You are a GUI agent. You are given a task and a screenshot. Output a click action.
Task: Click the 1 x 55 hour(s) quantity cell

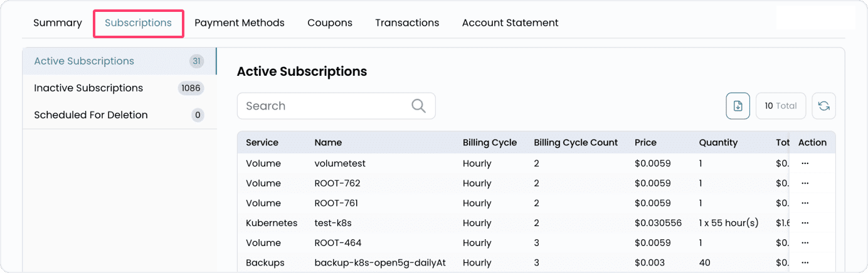tap(729, 223)
